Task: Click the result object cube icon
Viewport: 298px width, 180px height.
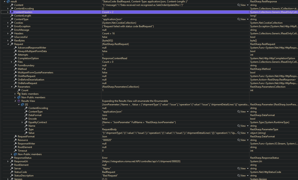Action: coord(8,1)
